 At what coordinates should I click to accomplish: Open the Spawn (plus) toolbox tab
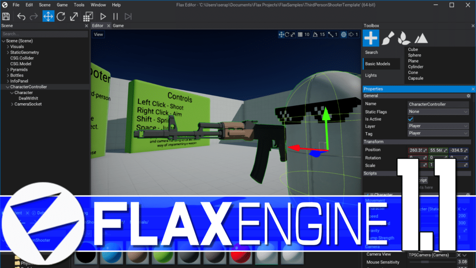[370, 38]
